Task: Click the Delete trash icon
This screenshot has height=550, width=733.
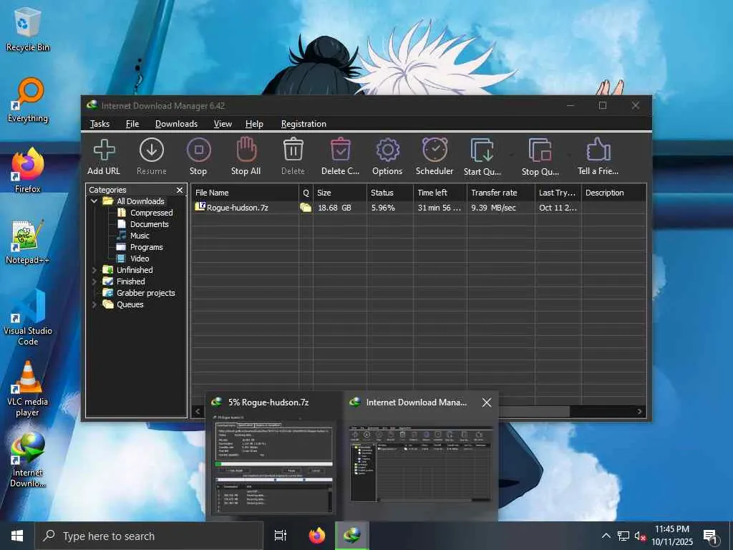Action: coord(293,150)
